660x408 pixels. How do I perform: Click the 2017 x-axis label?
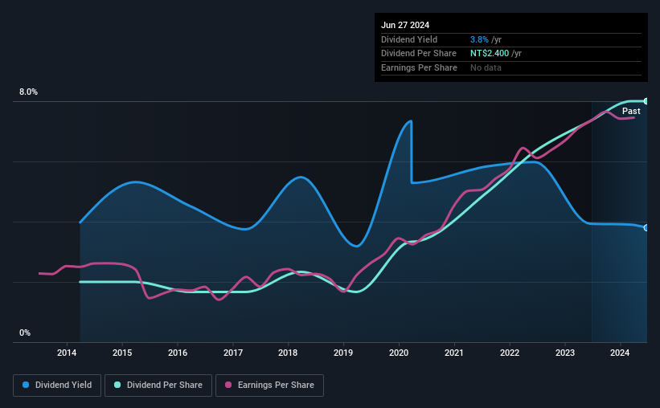233,353
